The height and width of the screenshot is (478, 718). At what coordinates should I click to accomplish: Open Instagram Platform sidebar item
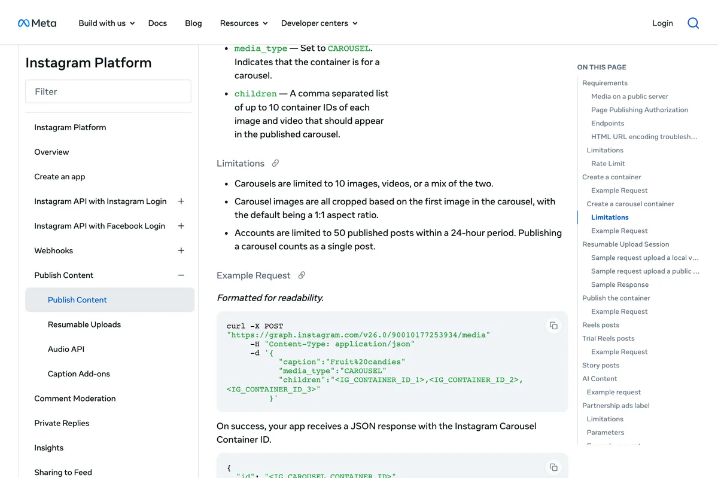coord(70,127)
